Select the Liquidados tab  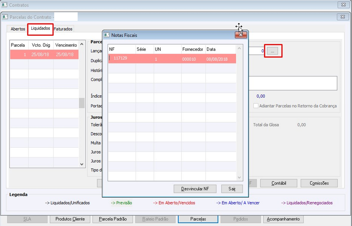pyautogui.click(x=40, y=28)
